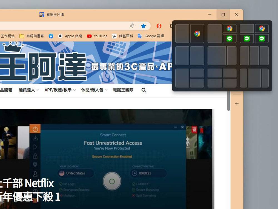
Task: Select the leftmost column of the three equal columns layout
Action: pos(244,56)
